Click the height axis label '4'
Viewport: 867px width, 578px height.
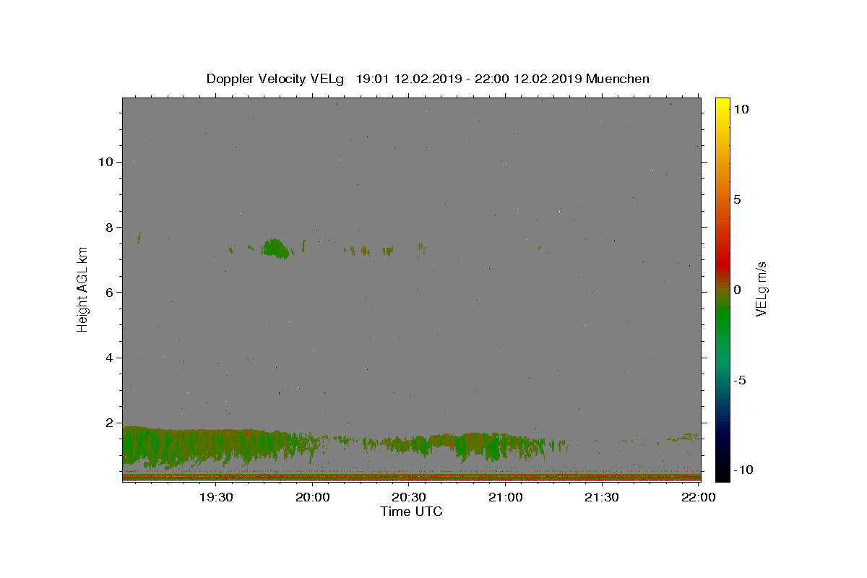[111, 358]
